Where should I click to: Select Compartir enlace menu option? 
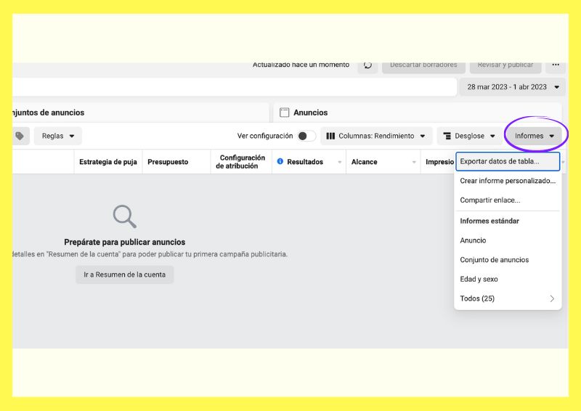(x=490, y=200)
